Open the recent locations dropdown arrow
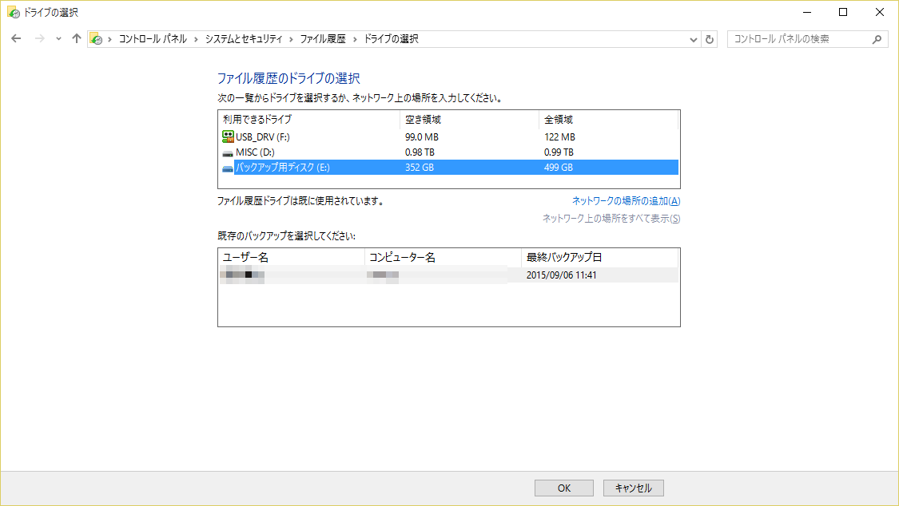This screenshot has width=899, height=506. coord(58,39)
